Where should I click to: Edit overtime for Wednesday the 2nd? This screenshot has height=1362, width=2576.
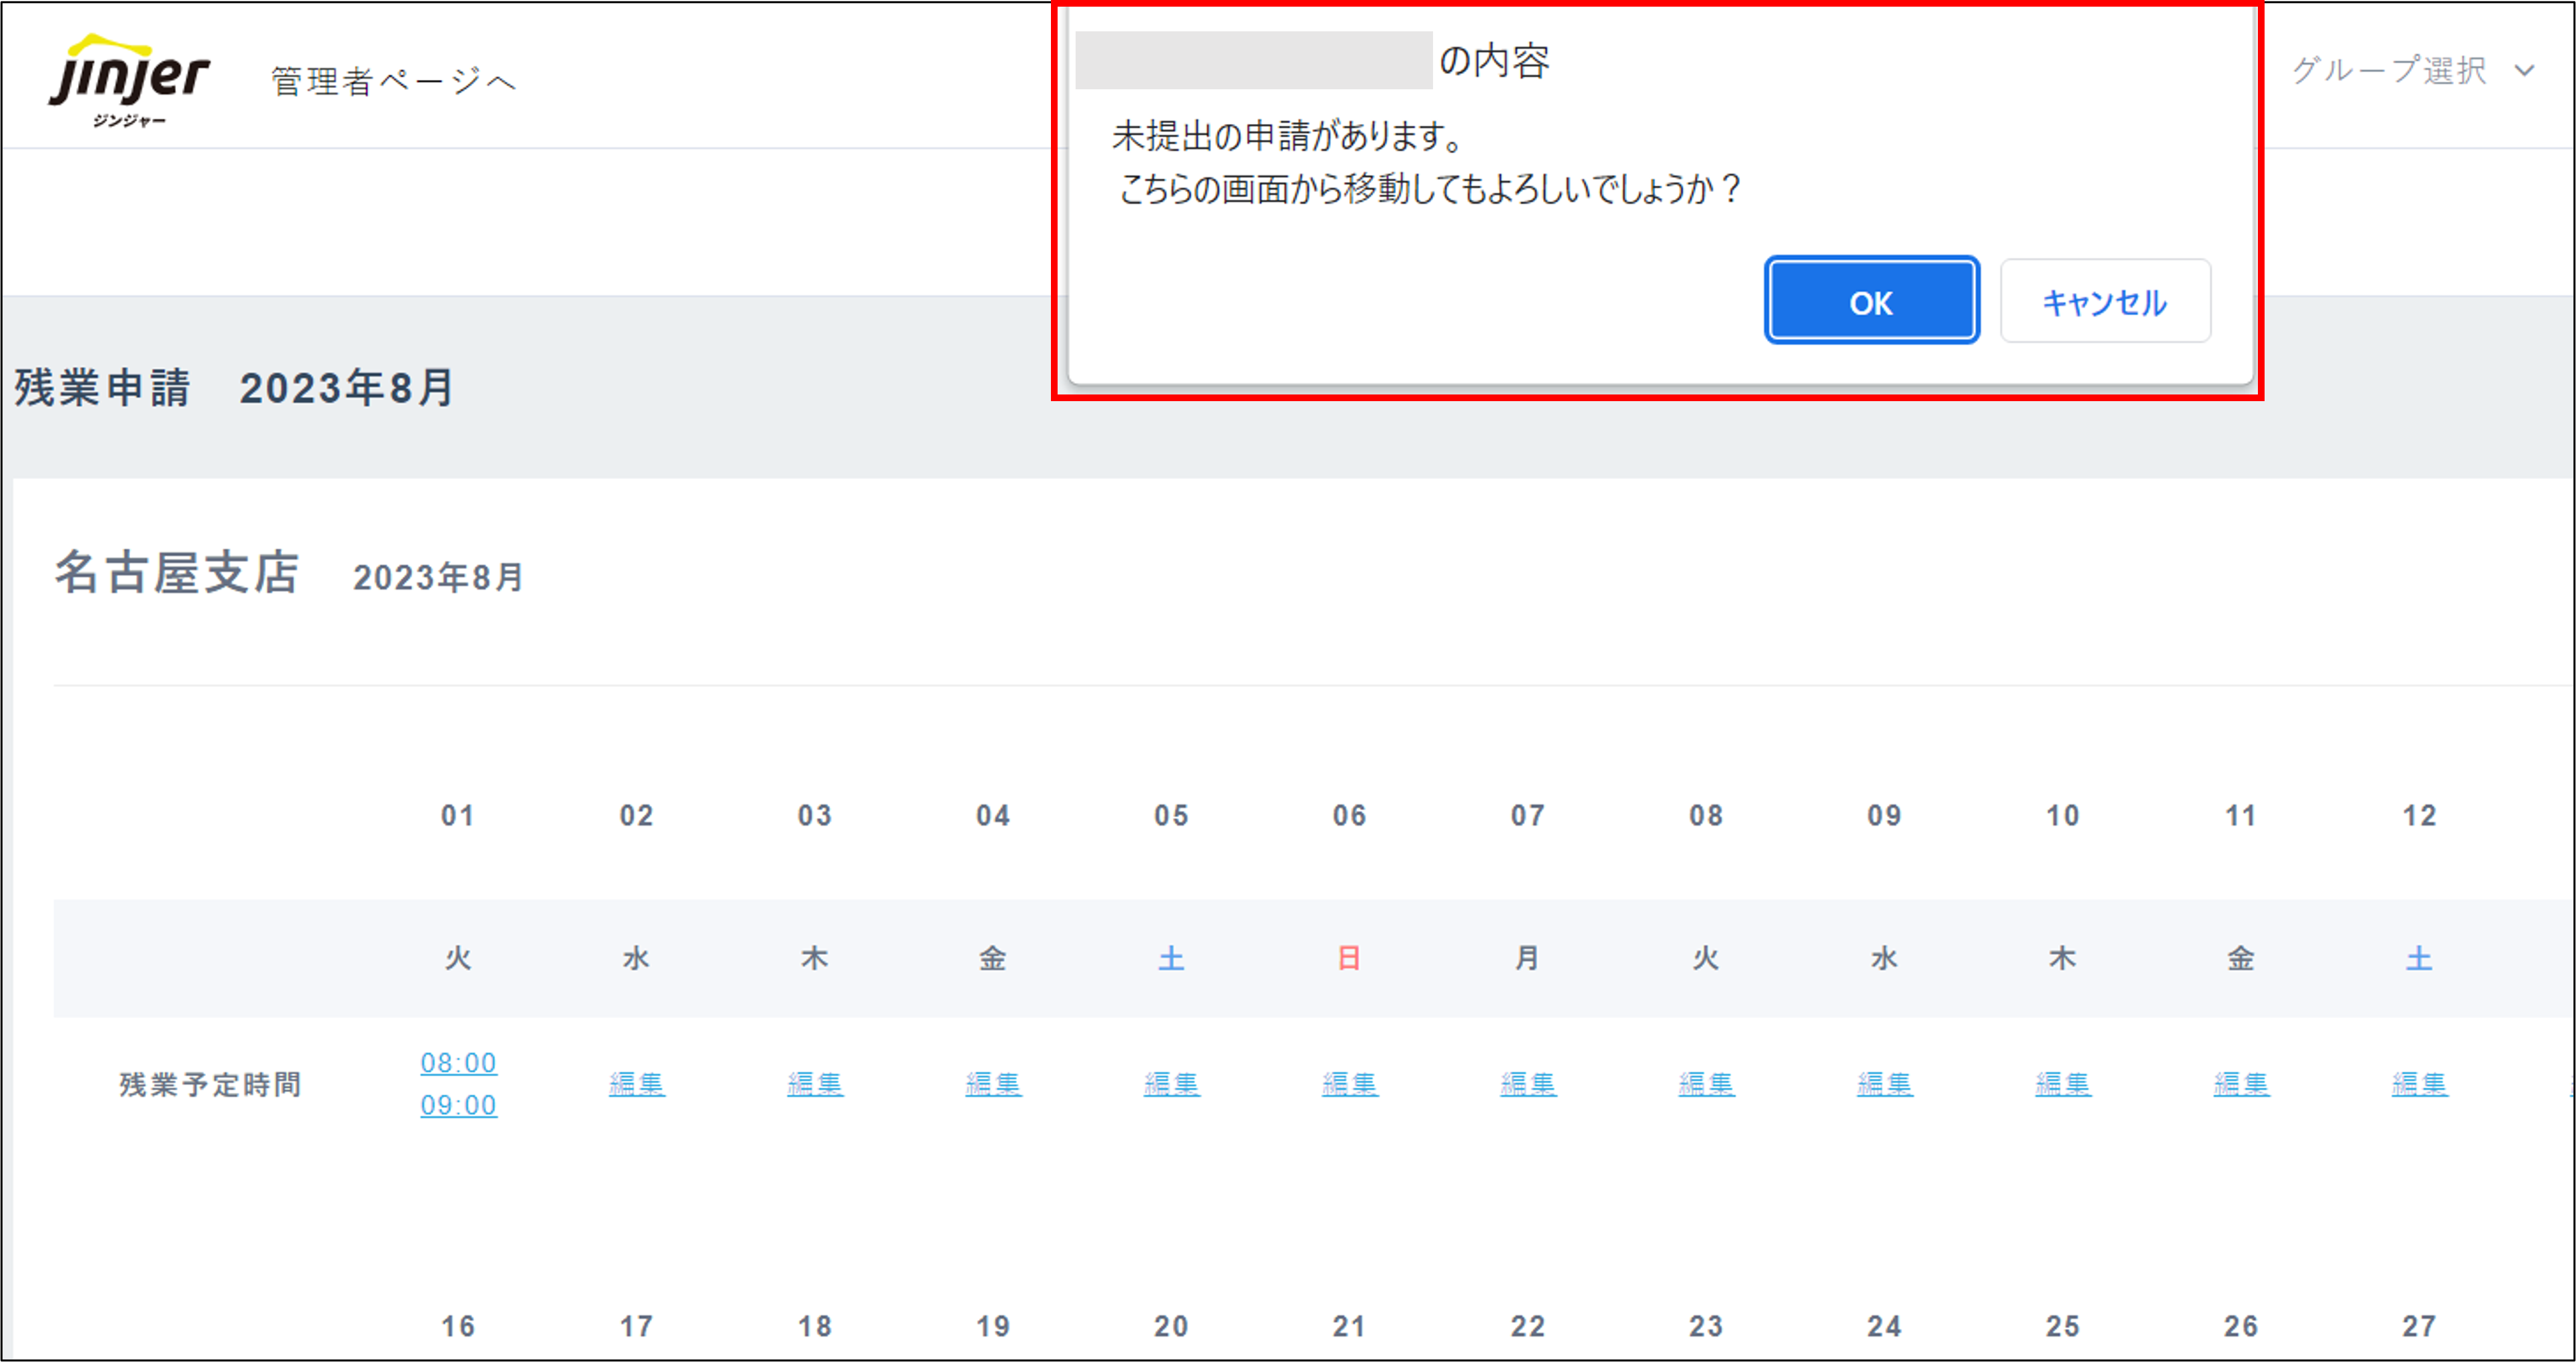pyautogui.click(x=636, y=1083)
